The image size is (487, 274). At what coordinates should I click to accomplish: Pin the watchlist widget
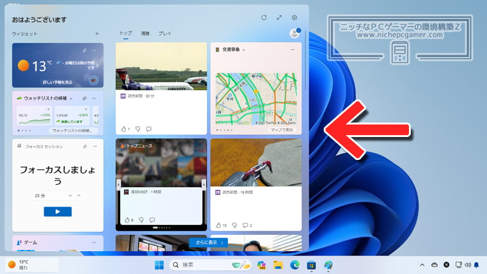(84, 98)
